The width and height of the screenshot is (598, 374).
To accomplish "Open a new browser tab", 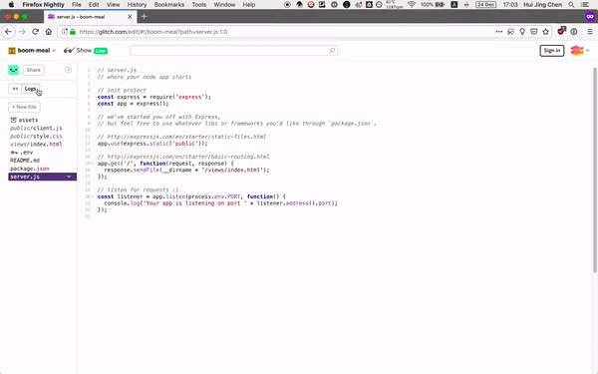I will coord(144,16).
